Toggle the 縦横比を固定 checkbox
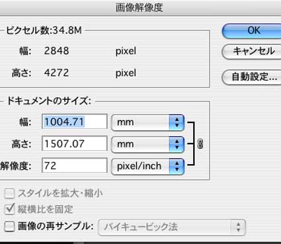The height and width of the screenshot is (244, 281). tap(9, 209)
